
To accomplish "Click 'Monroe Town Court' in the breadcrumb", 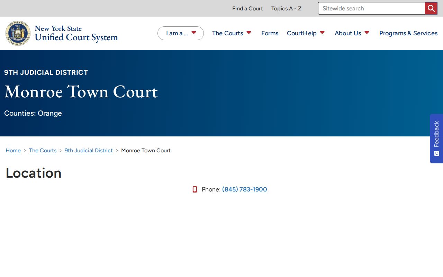I will [146, 151].
